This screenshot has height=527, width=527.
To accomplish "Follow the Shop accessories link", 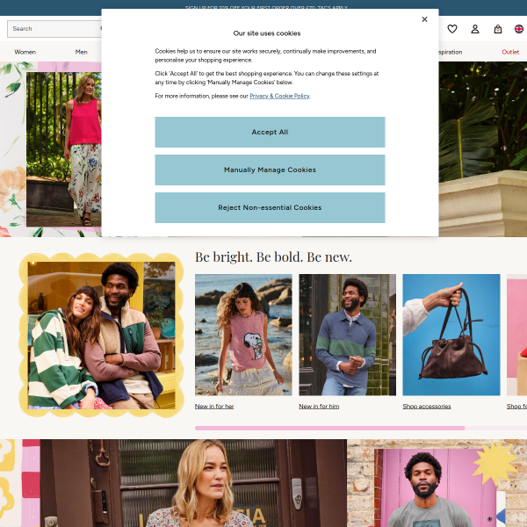I will (427, 407).
